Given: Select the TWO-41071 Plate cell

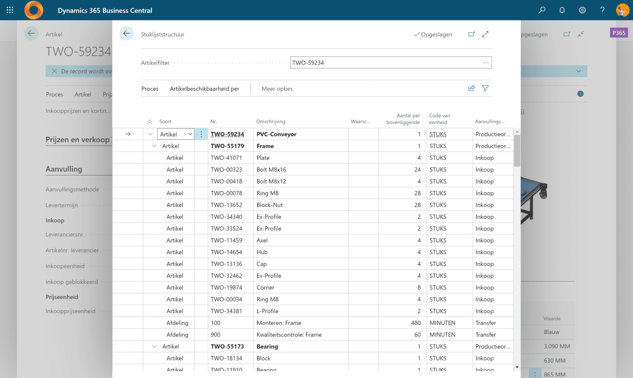Looking at the screenshot, I should [x=231, y=158].
